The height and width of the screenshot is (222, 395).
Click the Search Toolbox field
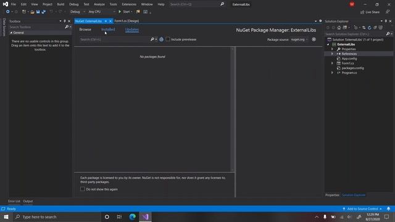(x=36, y=27)
